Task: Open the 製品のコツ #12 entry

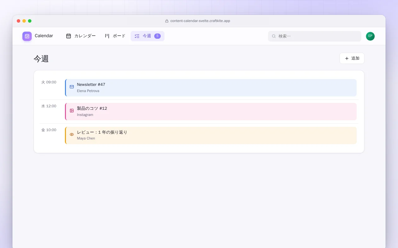Action: coord(211,112)
